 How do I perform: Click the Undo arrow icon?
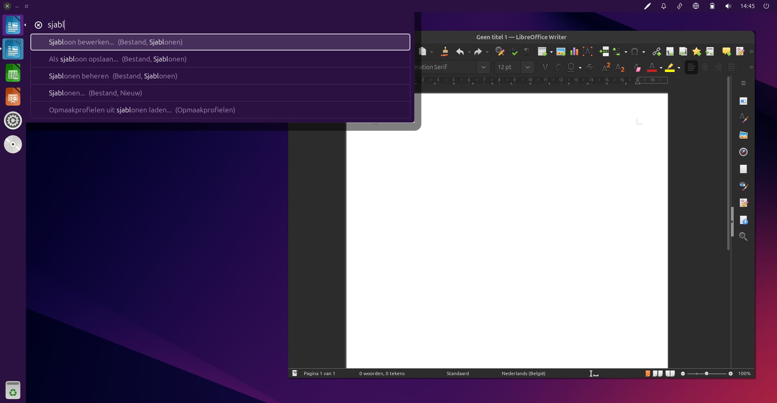(460, 52)
